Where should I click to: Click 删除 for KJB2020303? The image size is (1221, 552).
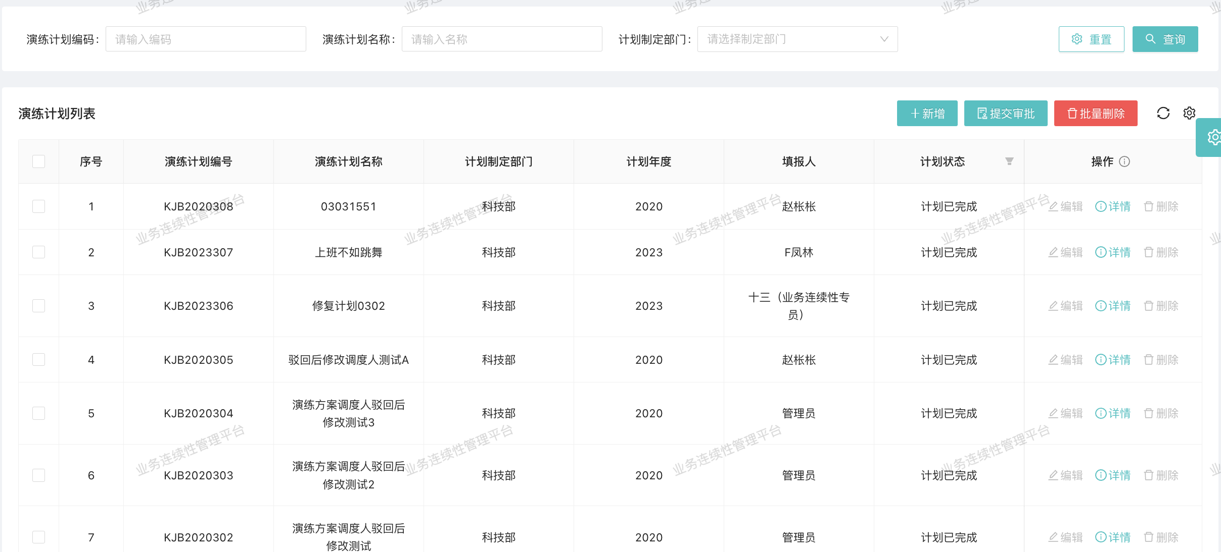[x=1161, y=475]
